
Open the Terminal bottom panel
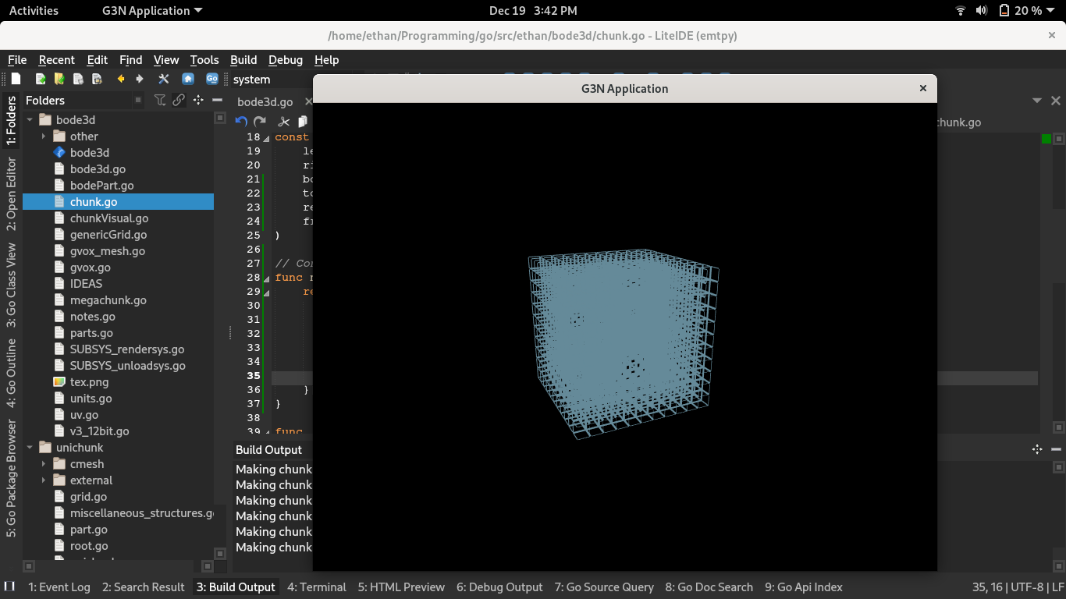(316, 587)
